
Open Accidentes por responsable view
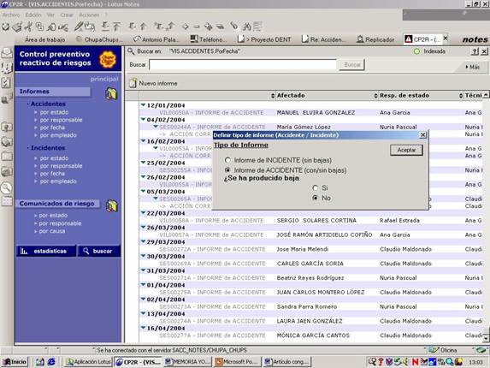(61, 120)
